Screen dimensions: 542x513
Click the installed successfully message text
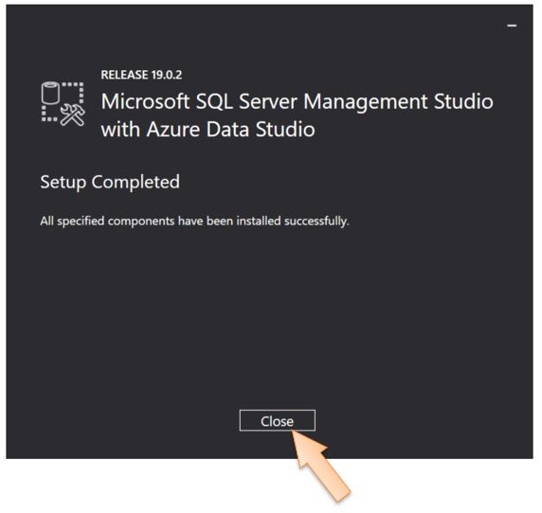194,221
